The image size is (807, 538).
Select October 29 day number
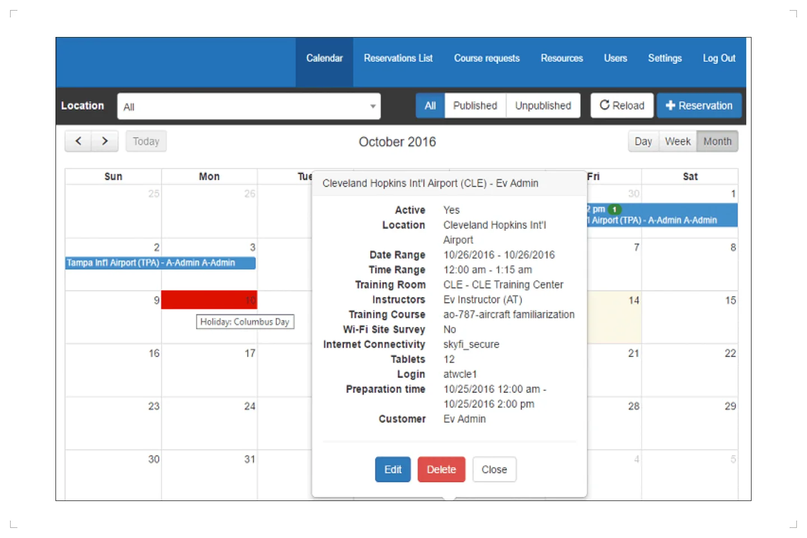(x=730, y=406)
